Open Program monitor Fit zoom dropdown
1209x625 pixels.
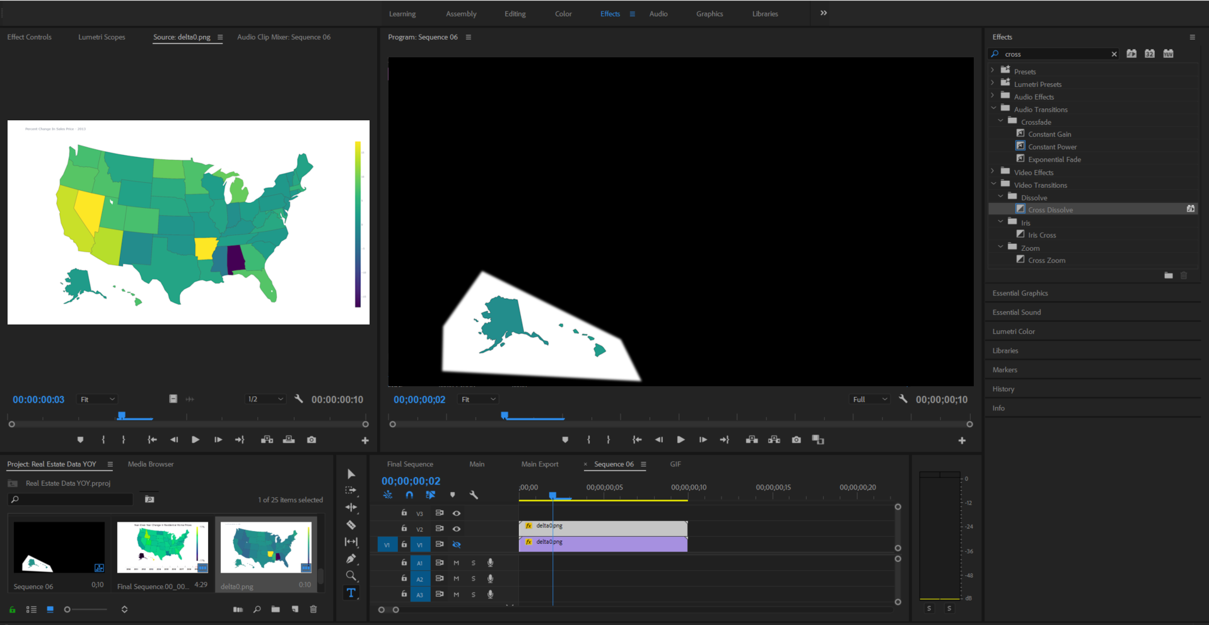[479, 399]
